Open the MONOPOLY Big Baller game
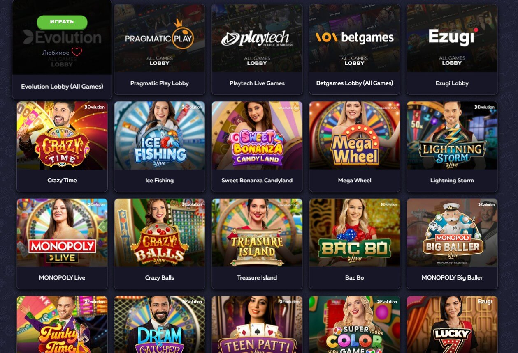Viewport: 518px width, 353px height. pos(452,244)
